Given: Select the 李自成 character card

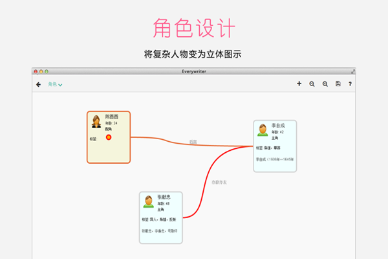Looking at the screenshot, I should (275, 146).
